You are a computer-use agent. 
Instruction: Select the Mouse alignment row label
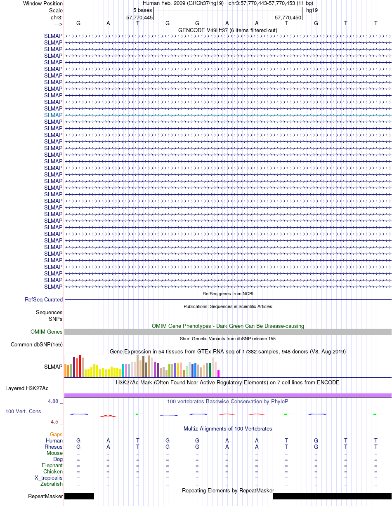pos(54,453)
